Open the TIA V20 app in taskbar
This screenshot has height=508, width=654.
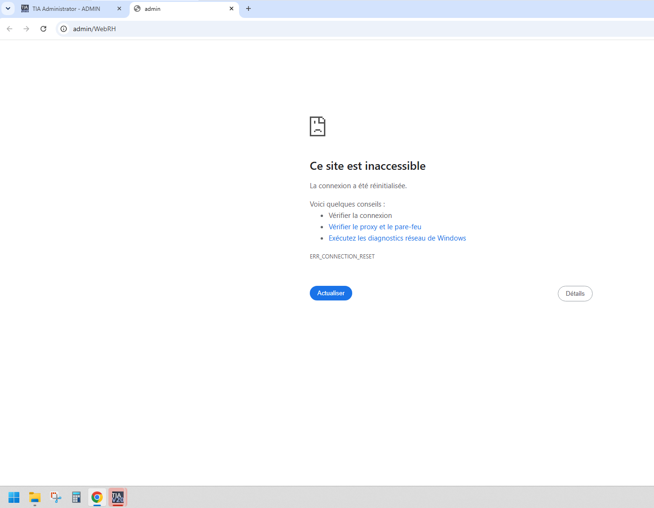(x=118, y=497)
